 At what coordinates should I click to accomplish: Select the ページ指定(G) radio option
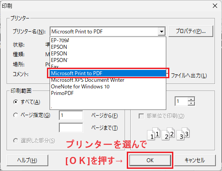tap(16, 115)
